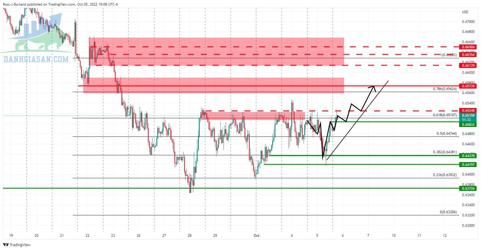
Task: Click date 11 on the time axis
Action: pyautogui.click(x=419, y=236)
